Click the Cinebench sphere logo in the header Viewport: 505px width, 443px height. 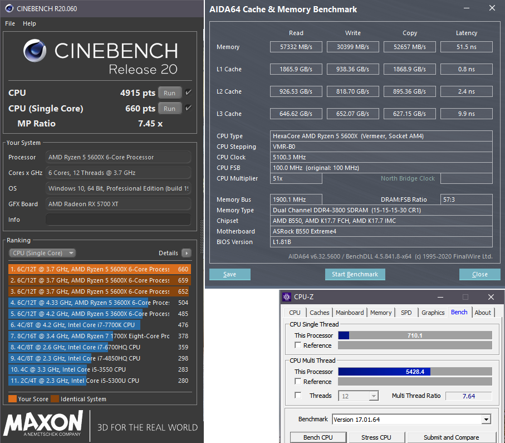click(x=35, y=51)
